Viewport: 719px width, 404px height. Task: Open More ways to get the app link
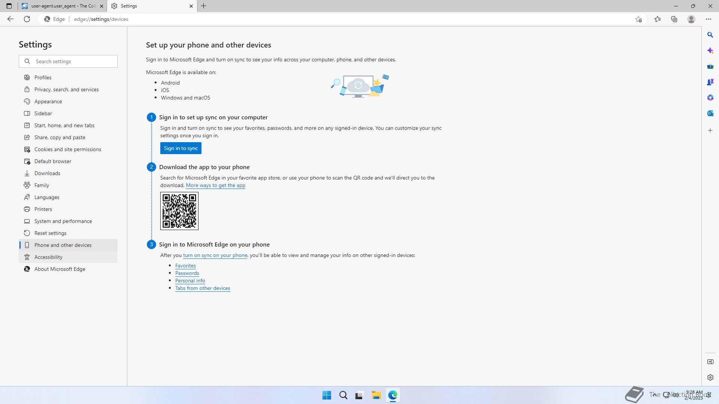(215, 186)
